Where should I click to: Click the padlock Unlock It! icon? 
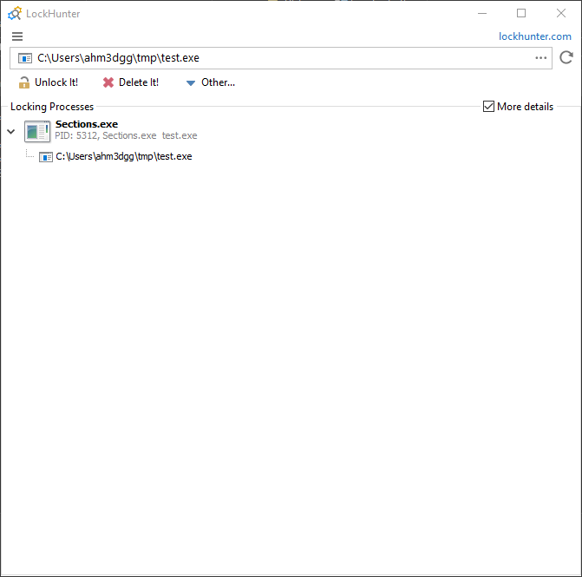tap(24, 82)
